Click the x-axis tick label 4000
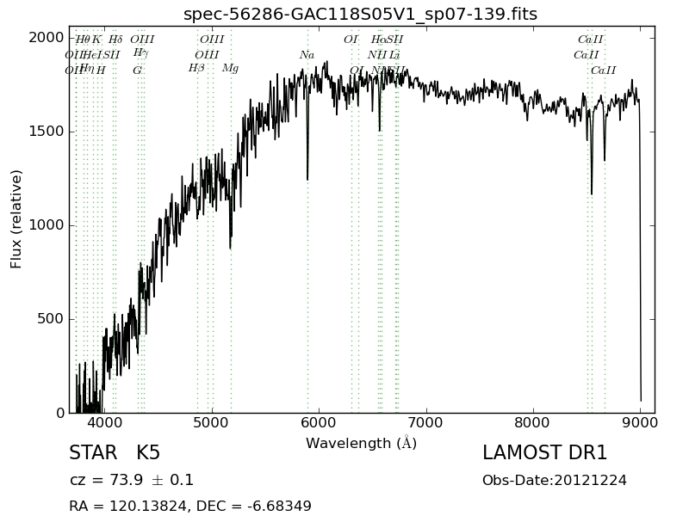689x516 pixels. pos(105,423)
